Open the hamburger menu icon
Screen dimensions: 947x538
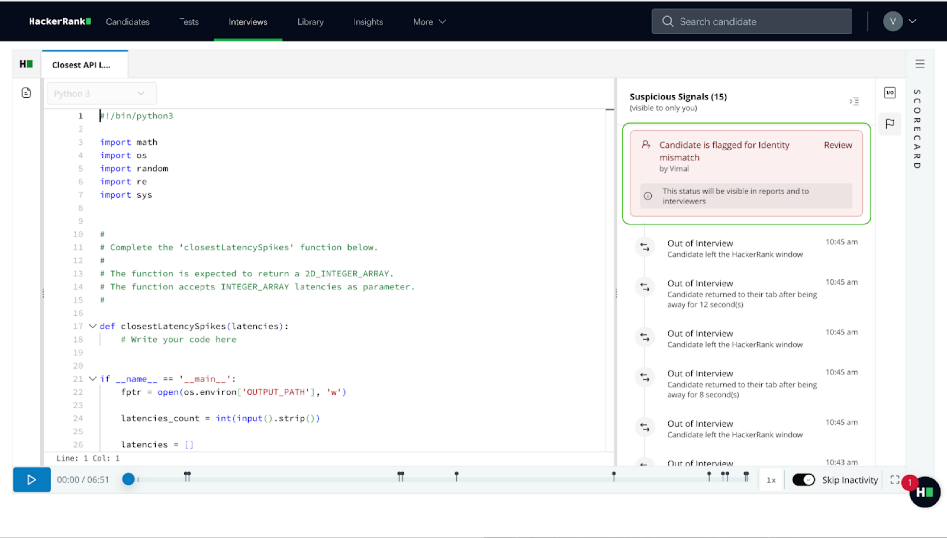[920, 64]
